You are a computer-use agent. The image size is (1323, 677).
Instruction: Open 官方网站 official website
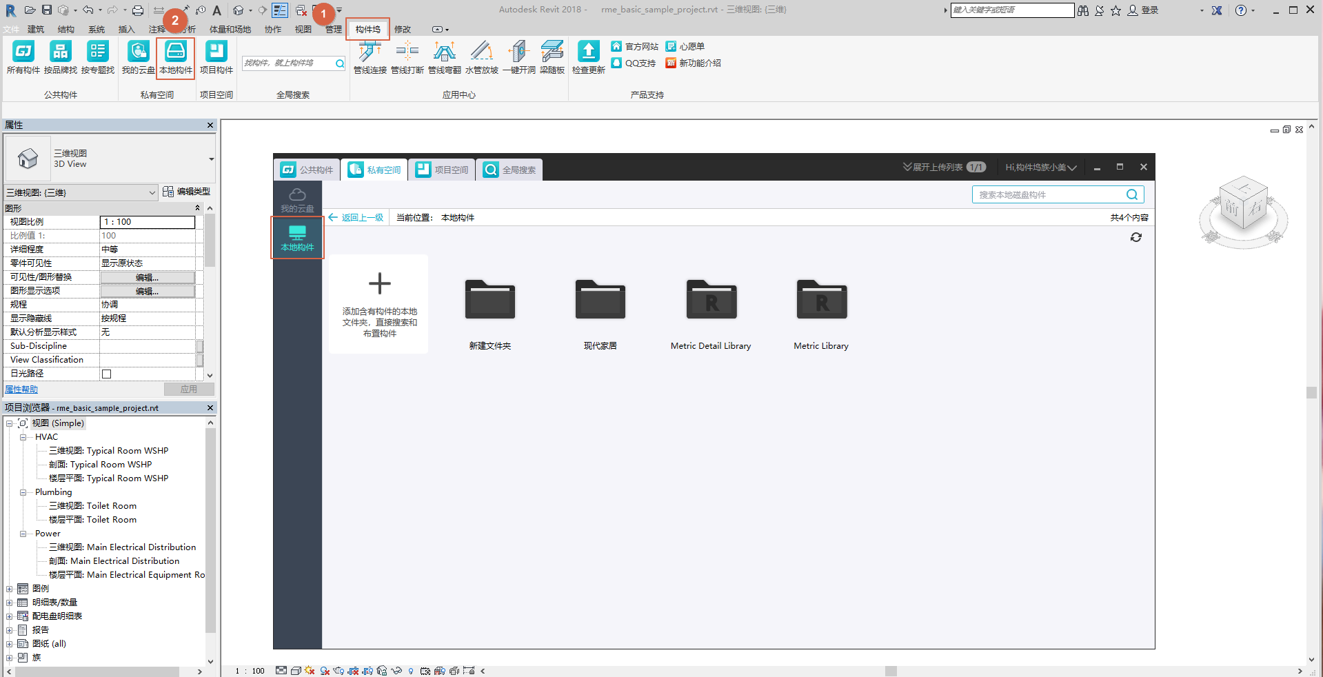(635, 46)
